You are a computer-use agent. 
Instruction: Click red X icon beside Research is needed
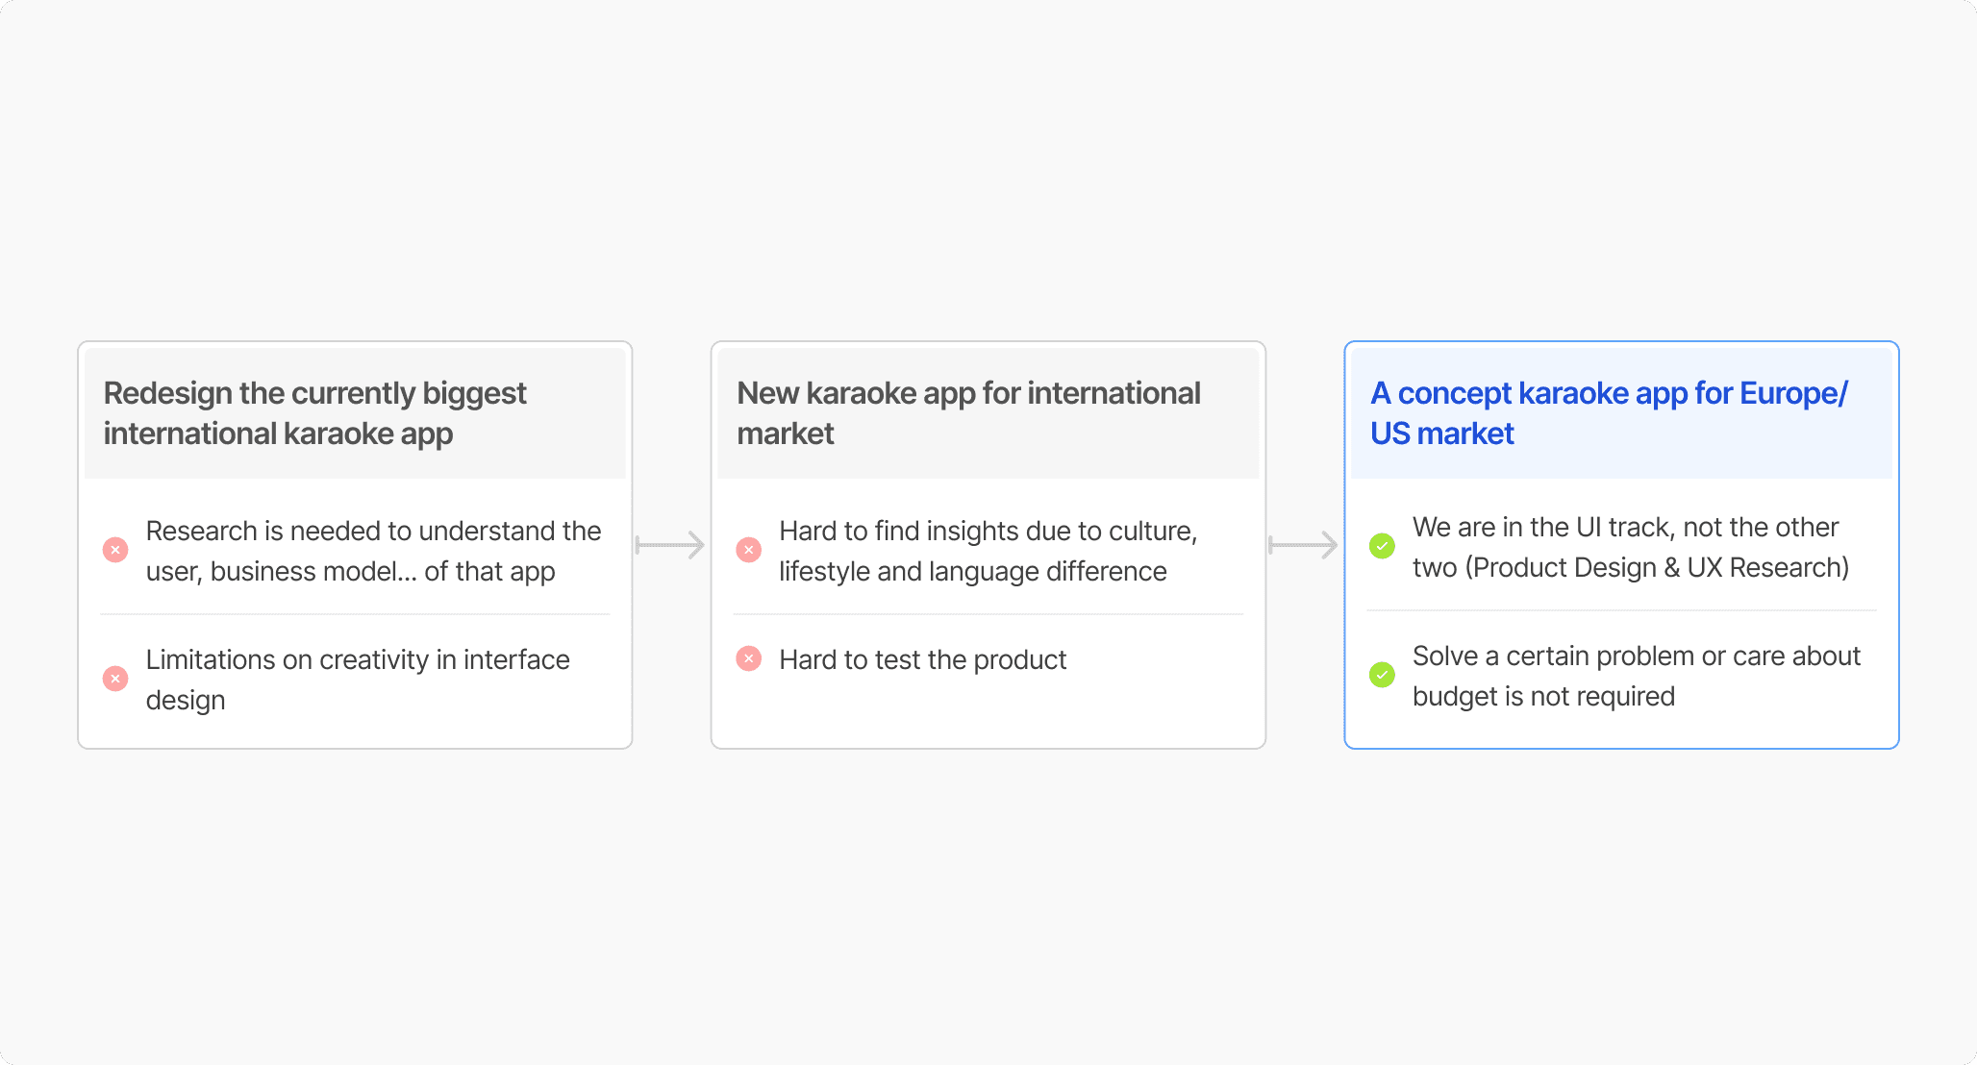[115, 550]
